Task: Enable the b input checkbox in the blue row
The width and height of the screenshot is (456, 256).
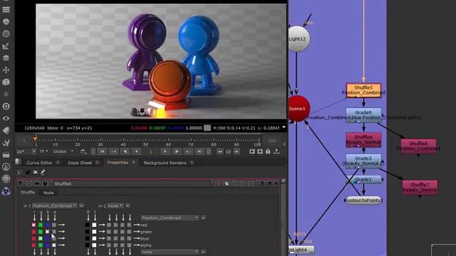Action: click(x=47, y=238)
